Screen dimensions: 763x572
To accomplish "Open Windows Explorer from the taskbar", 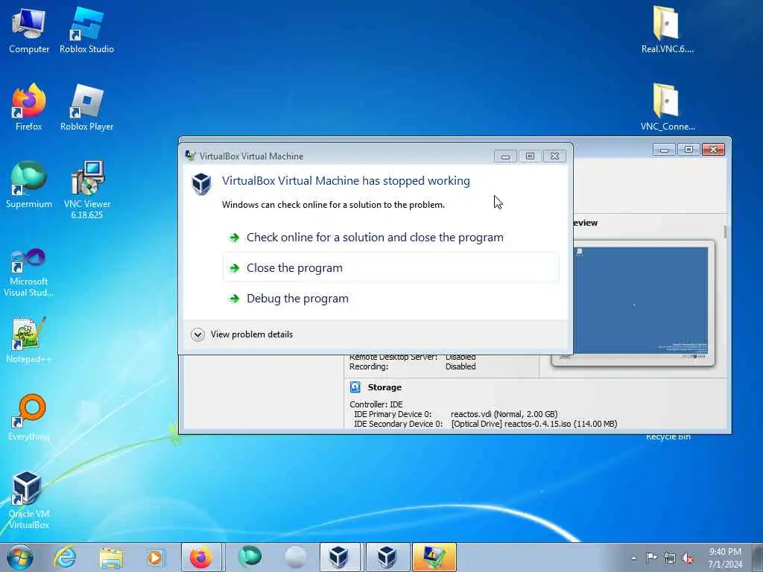I will tap(111, 557).
